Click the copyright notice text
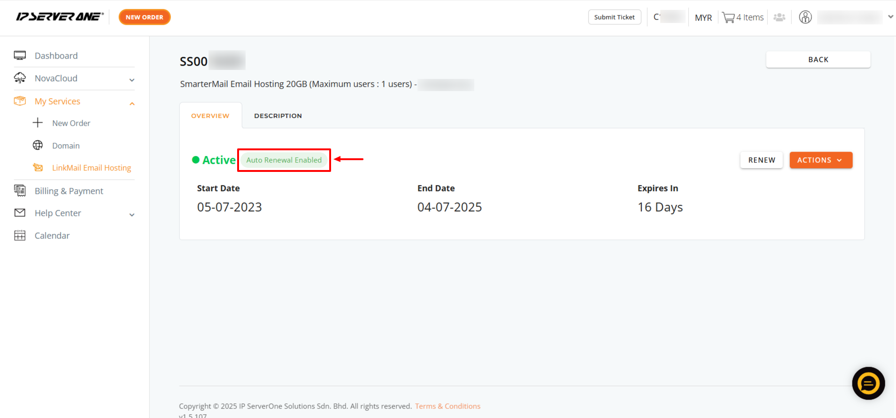The image size is (896, 418). click(x=295, y=406)
